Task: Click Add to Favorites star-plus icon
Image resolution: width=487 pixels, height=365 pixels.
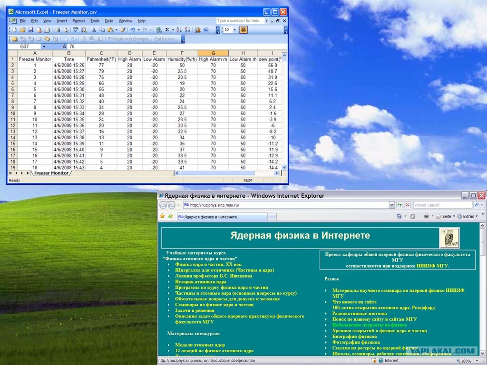Action: 170,216
